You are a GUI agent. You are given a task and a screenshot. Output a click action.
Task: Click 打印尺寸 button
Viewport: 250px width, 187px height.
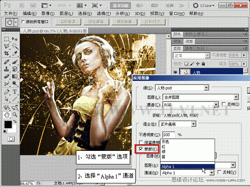click(x=152, y=22)
